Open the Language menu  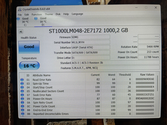(77, 14)
